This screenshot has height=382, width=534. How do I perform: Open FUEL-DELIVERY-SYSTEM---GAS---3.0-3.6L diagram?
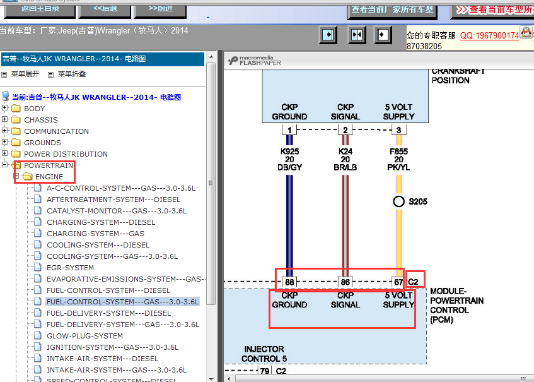[123, 325]
